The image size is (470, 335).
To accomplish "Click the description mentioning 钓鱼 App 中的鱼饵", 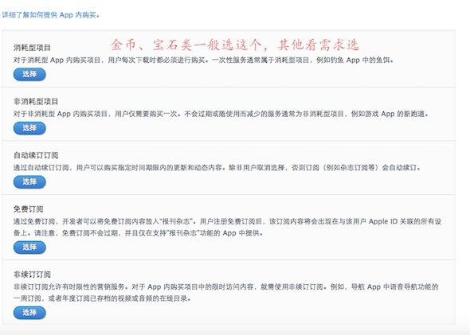I will coord(203,60).
